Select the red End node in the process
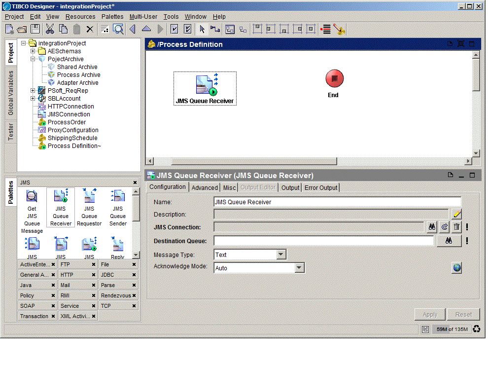 pyautogui.click(x=334, y=79)
